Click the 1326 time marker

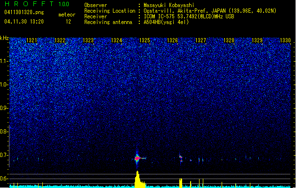point(173,40)
